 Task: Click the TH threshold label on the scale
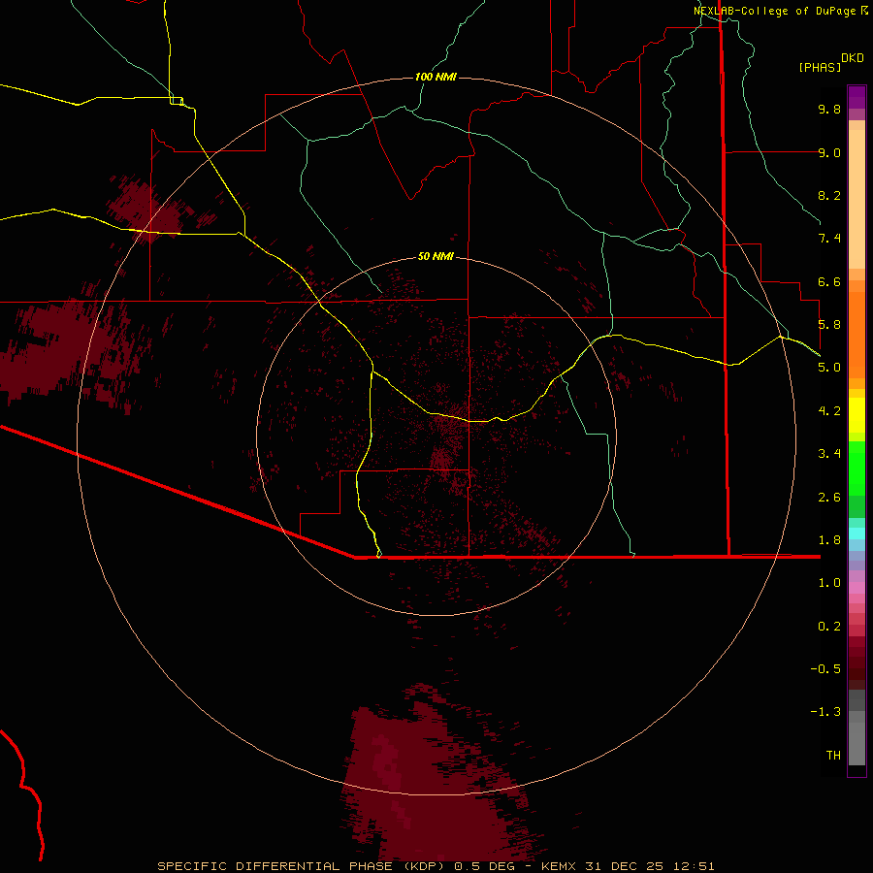[833, 756]
